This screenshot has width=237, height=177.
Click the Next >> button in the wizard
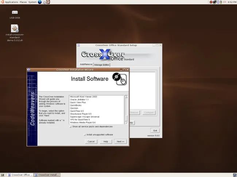pos(120,141)
